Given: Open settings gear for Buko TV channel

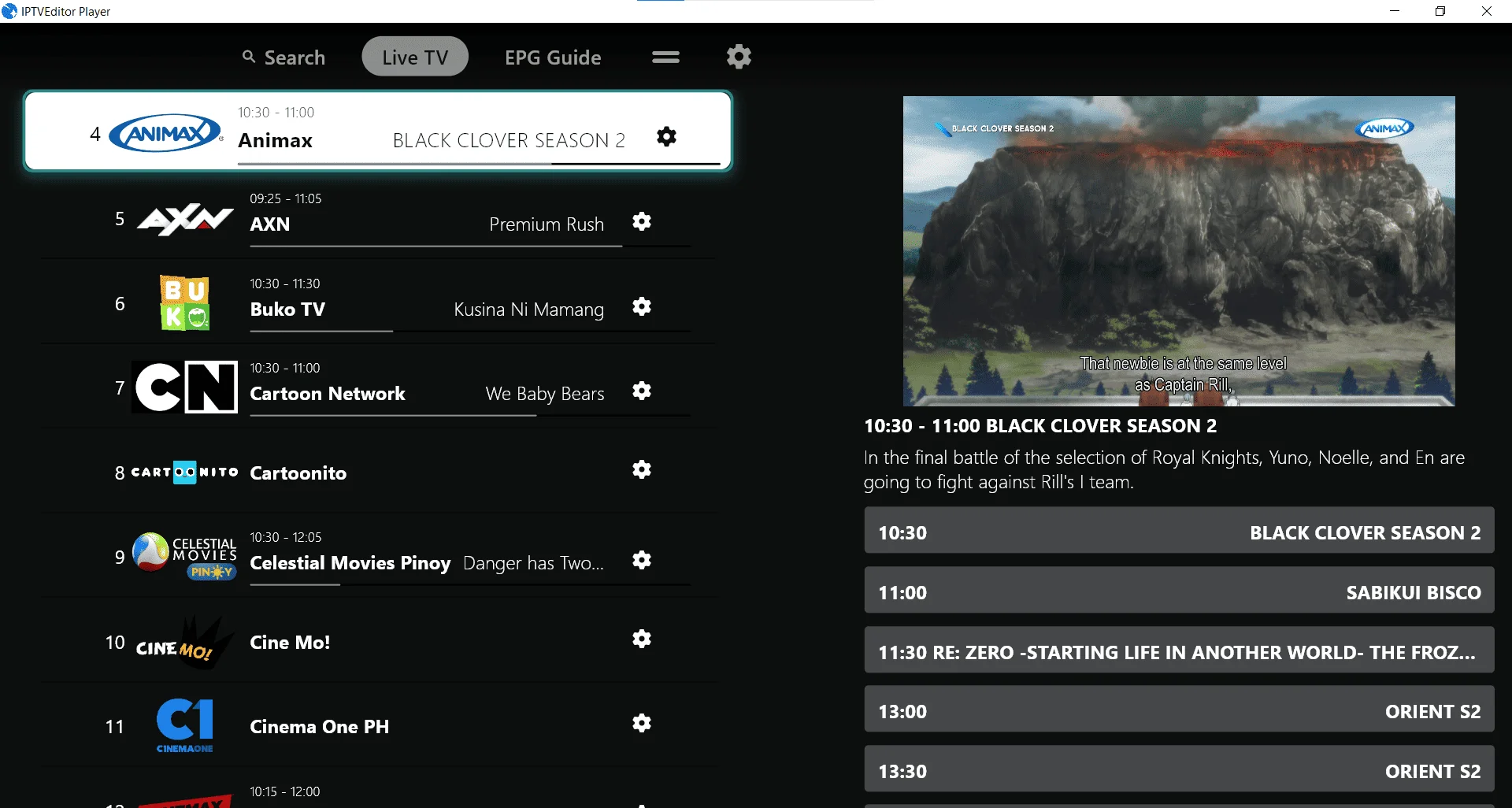Looking at the screenshot, I should click(642, 306).
